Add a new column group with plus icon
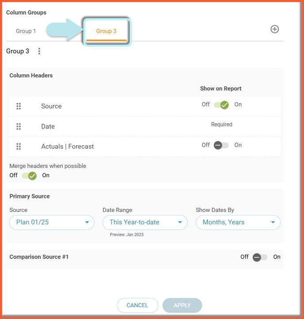Screen dimensions: 304x319 (274, 29)
